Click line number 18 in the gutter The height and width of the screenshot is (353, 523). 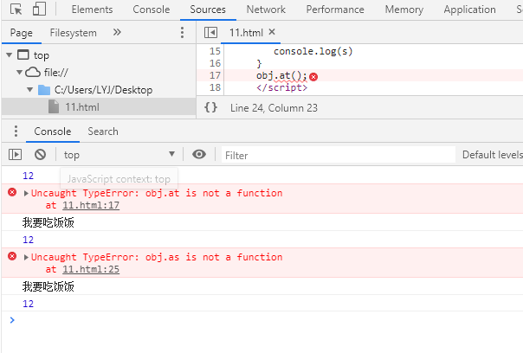[215, 87]
